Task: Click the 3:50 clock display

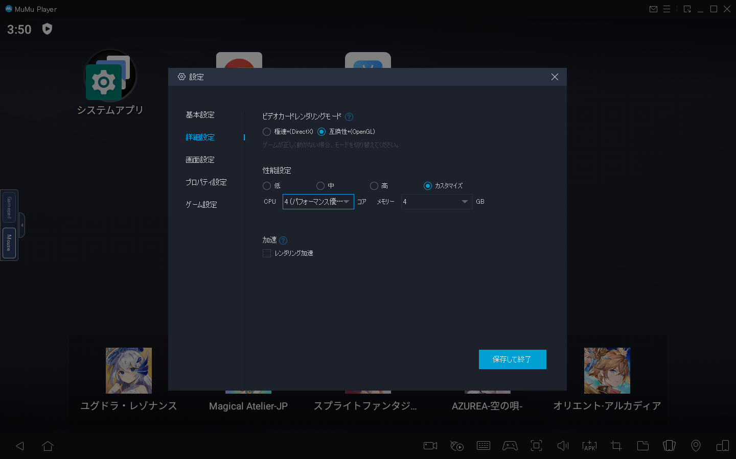Action: tap(19, 30)
